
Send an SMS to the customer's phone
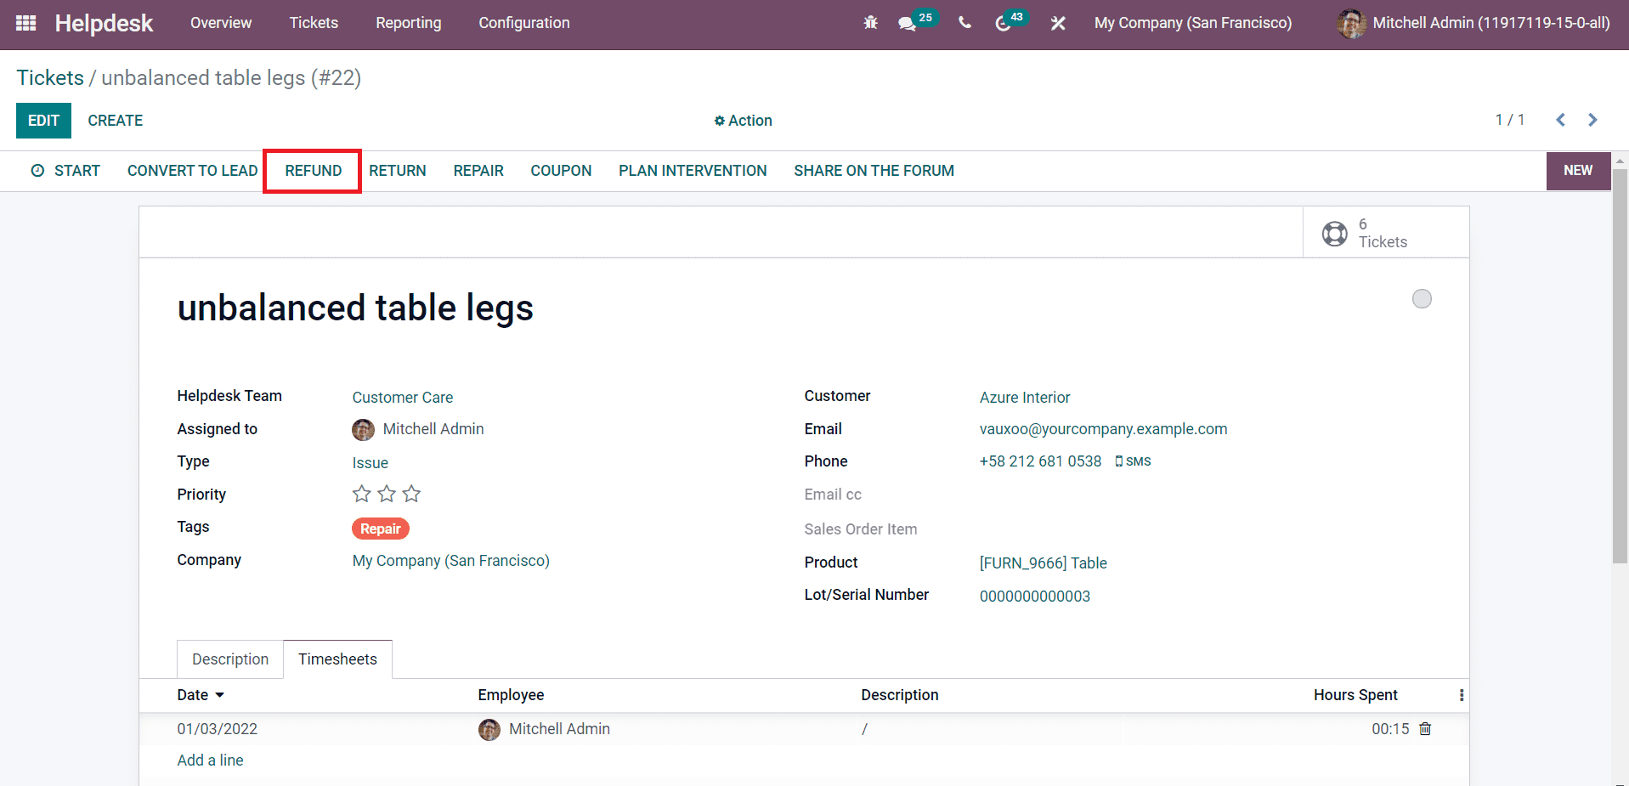1133,461
